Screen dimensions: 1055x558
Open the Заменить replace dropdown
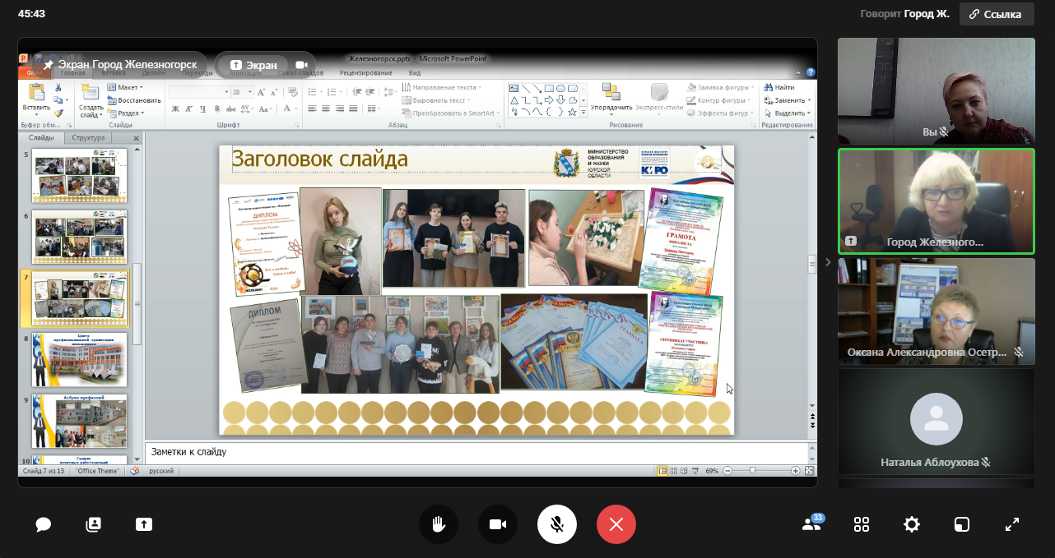coord(788,100)
